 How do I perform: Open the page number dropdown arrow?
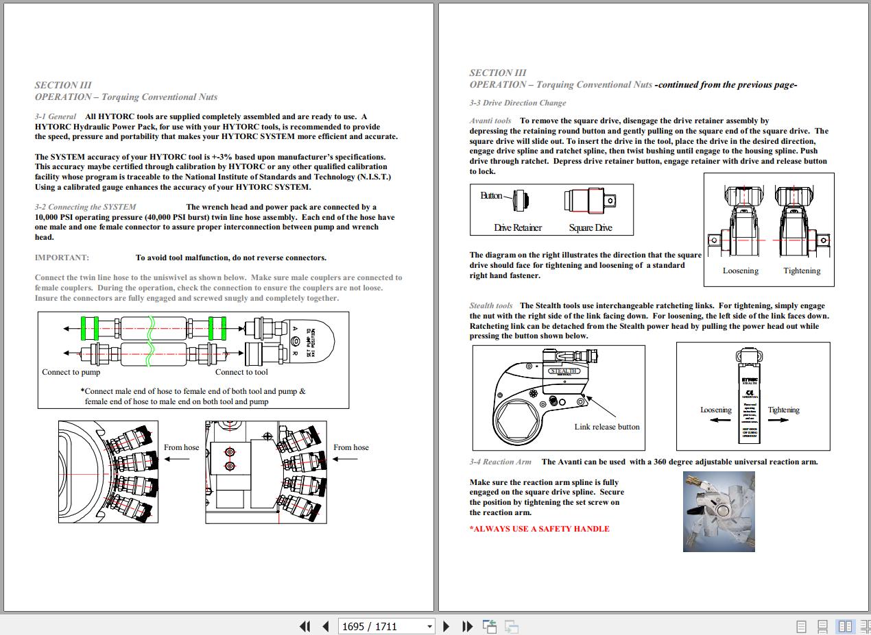pos(429,626)
